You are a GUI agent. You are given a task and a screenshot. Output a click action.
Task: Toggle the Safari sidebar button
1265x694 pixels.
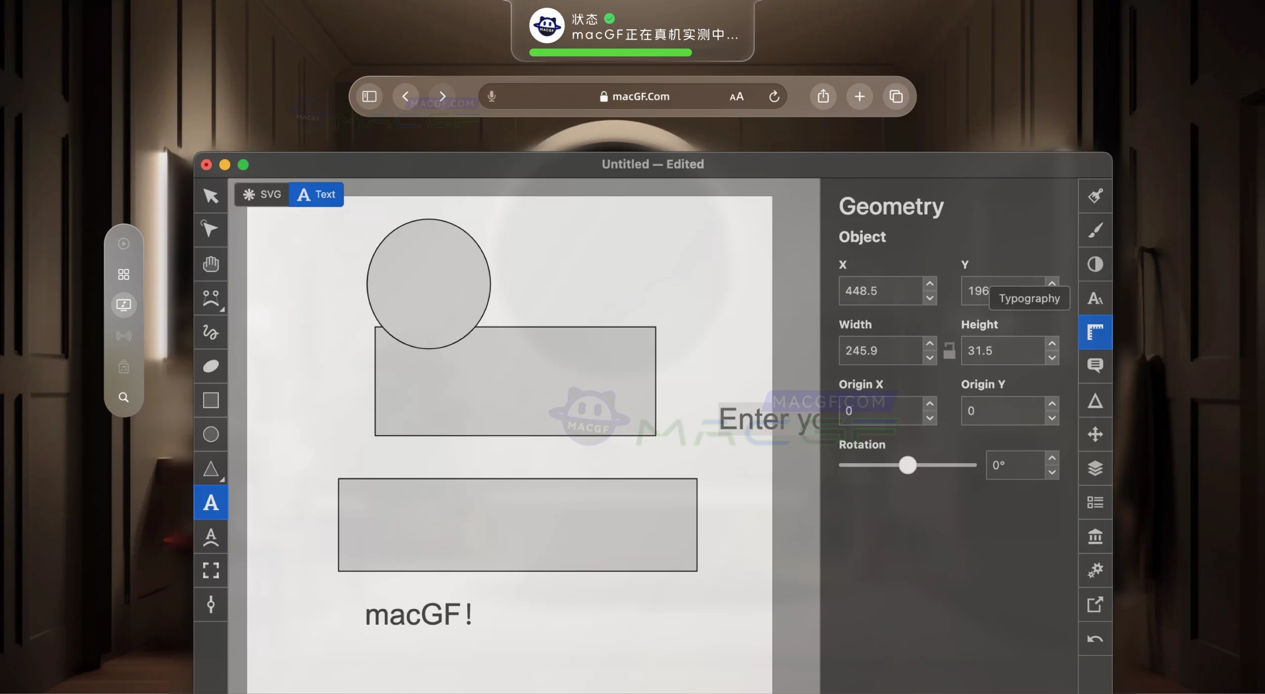click(369, 96)
